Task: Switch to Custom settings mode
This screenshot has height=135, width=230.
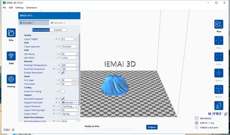Action: click(58, 30)
